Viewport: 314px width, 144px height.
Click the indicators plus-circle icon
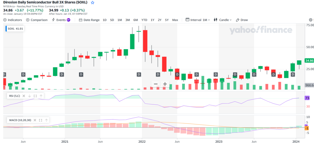tap(5, 20)
